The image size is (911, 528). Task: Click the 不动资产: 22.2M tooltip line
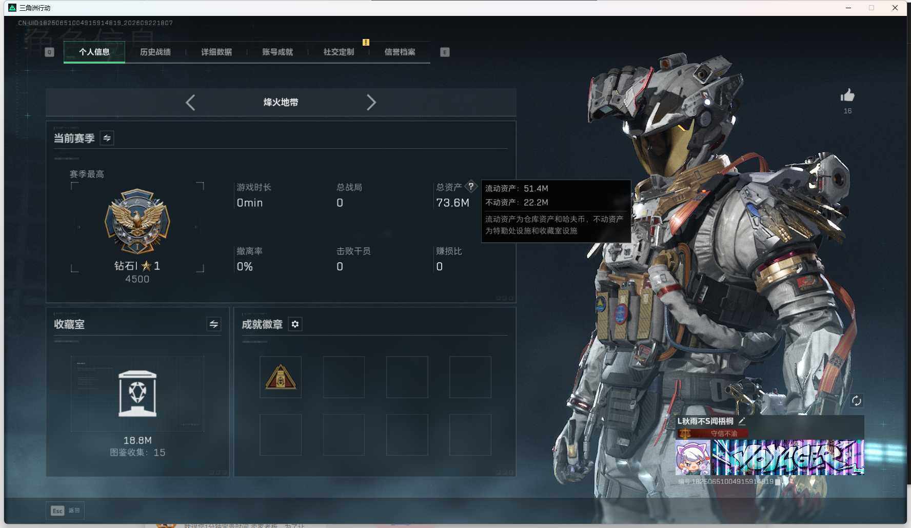(x=517, y=202)
